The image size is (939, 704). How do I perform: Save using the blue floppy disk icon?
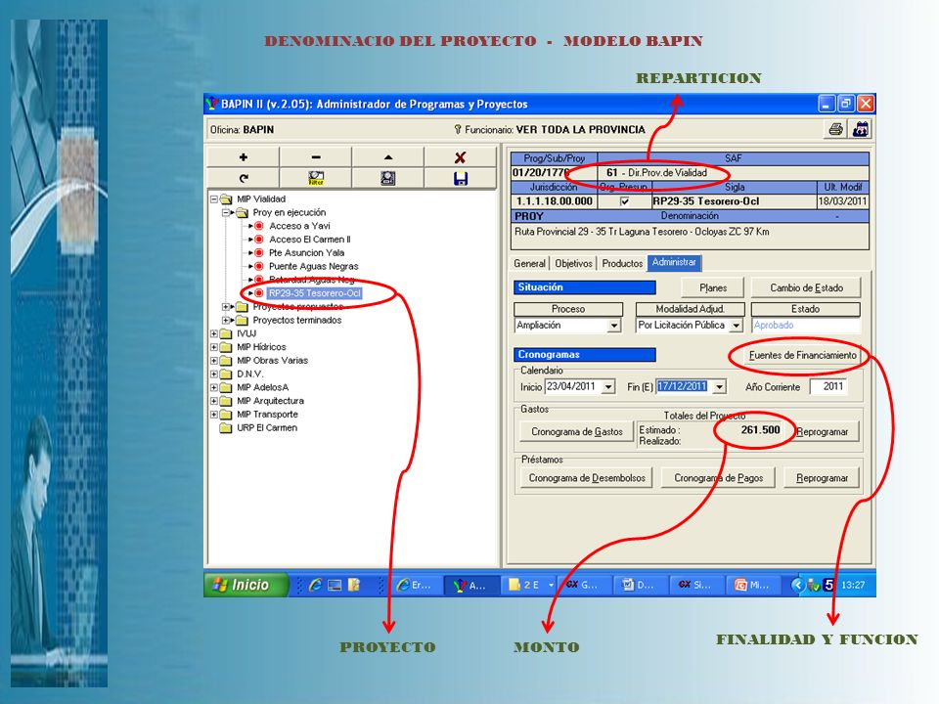[x=460, y=178]
